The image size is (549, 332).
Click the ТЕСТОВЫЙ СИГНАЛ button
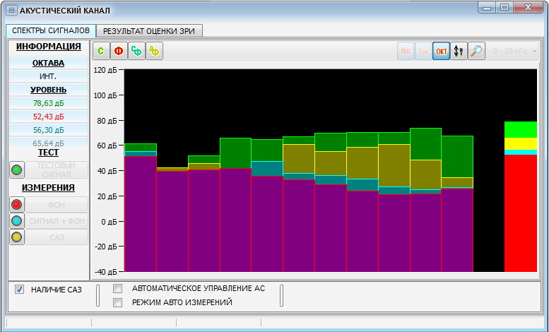click(58, 170)
